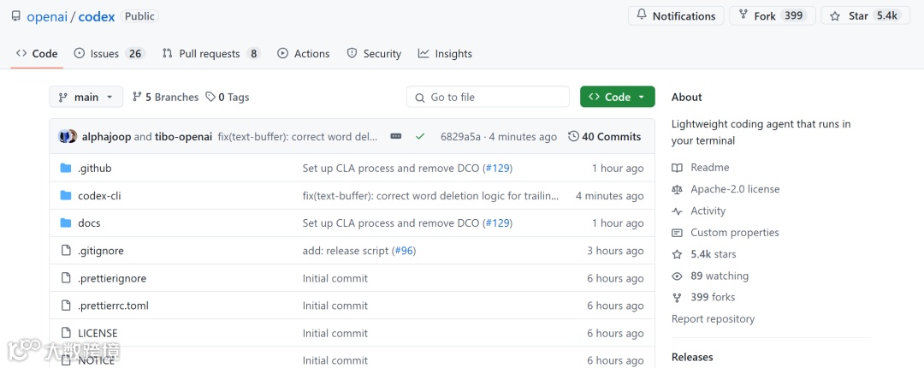This screenshot has height=368, width=924.
Task: Open #129 link in .github row
Action: click(x=497, y=168)
